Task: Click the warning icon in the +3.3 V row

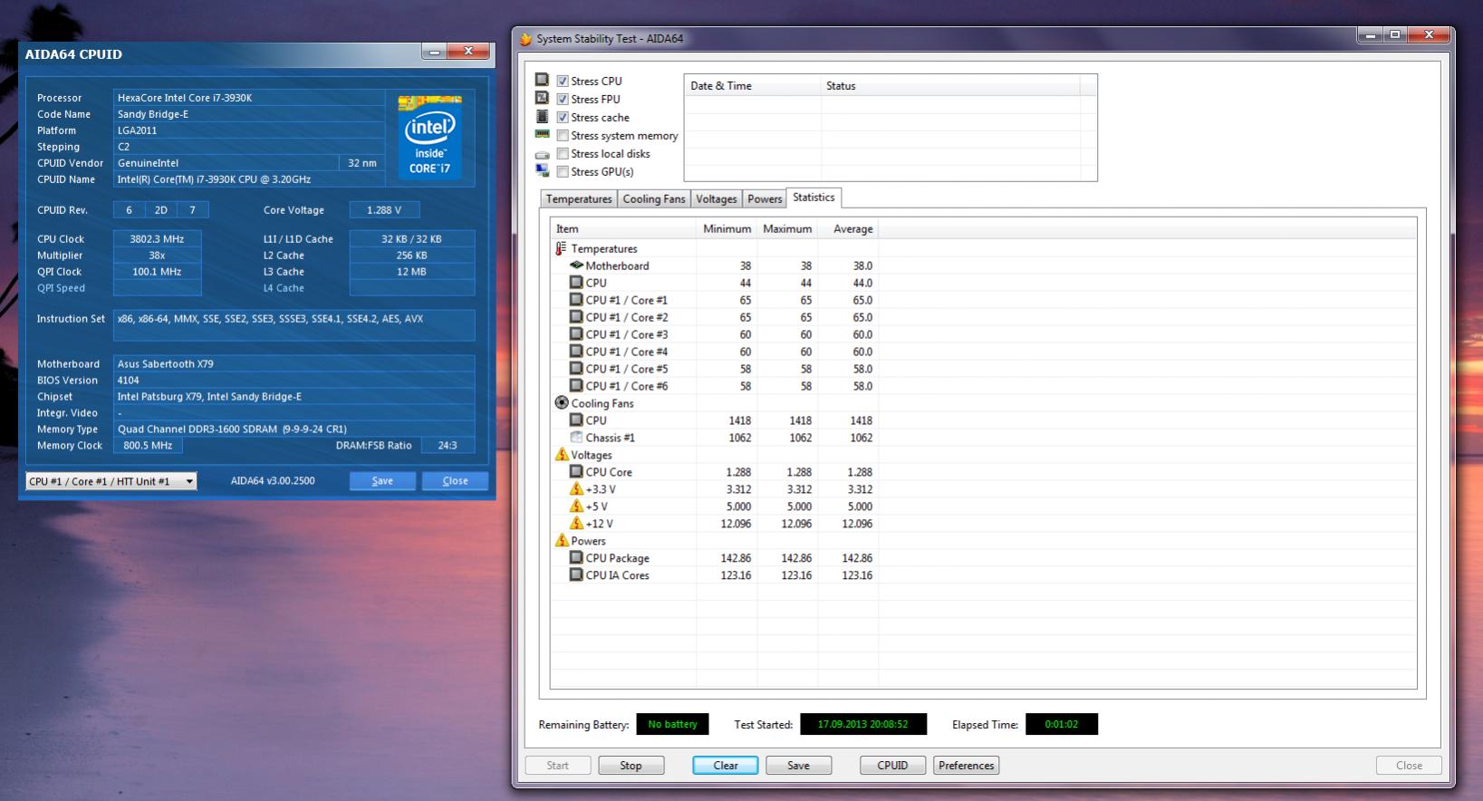Action: click(x=576, y=489)
